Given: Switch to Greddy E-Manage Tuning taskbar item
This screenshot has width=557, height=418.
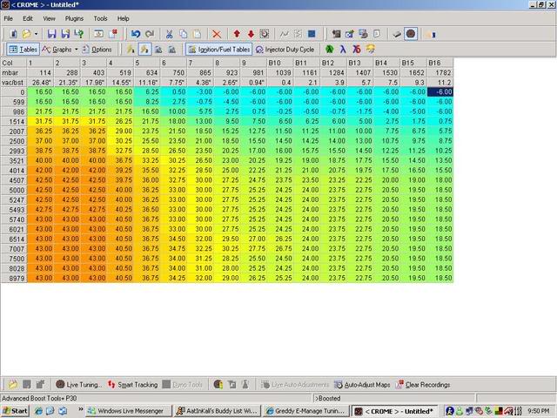Looking at the screenshot, I should coord(306,411).
